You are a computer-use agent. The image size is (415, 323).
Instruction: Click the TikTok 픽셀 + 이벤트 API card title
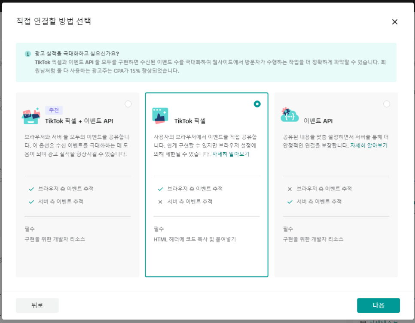coord(79,121)
